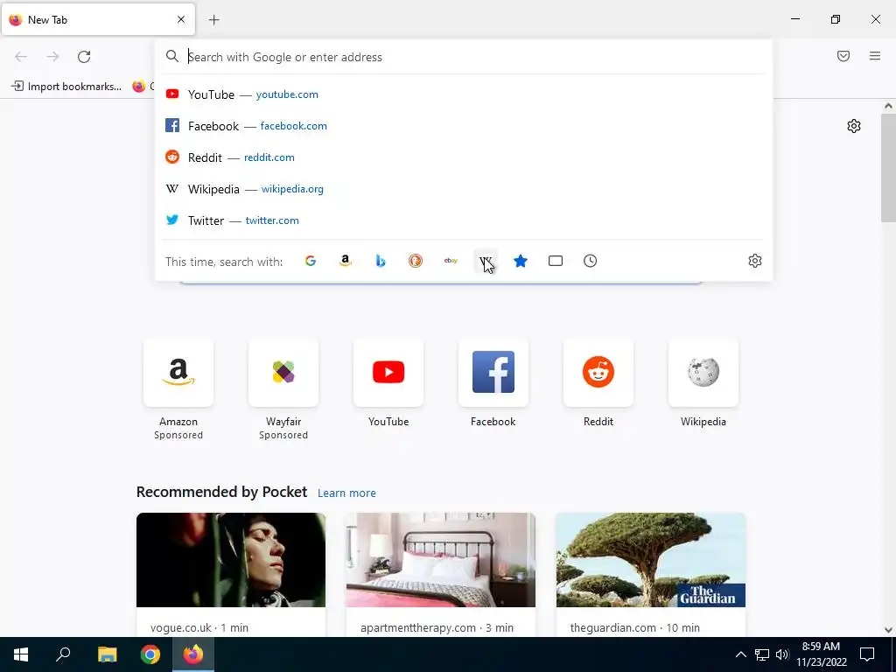This screenshot has height=672, width=896.
Task: Click the page vertical scrollbar thumb
Action: pyautogui.click(x=888, y=167)
